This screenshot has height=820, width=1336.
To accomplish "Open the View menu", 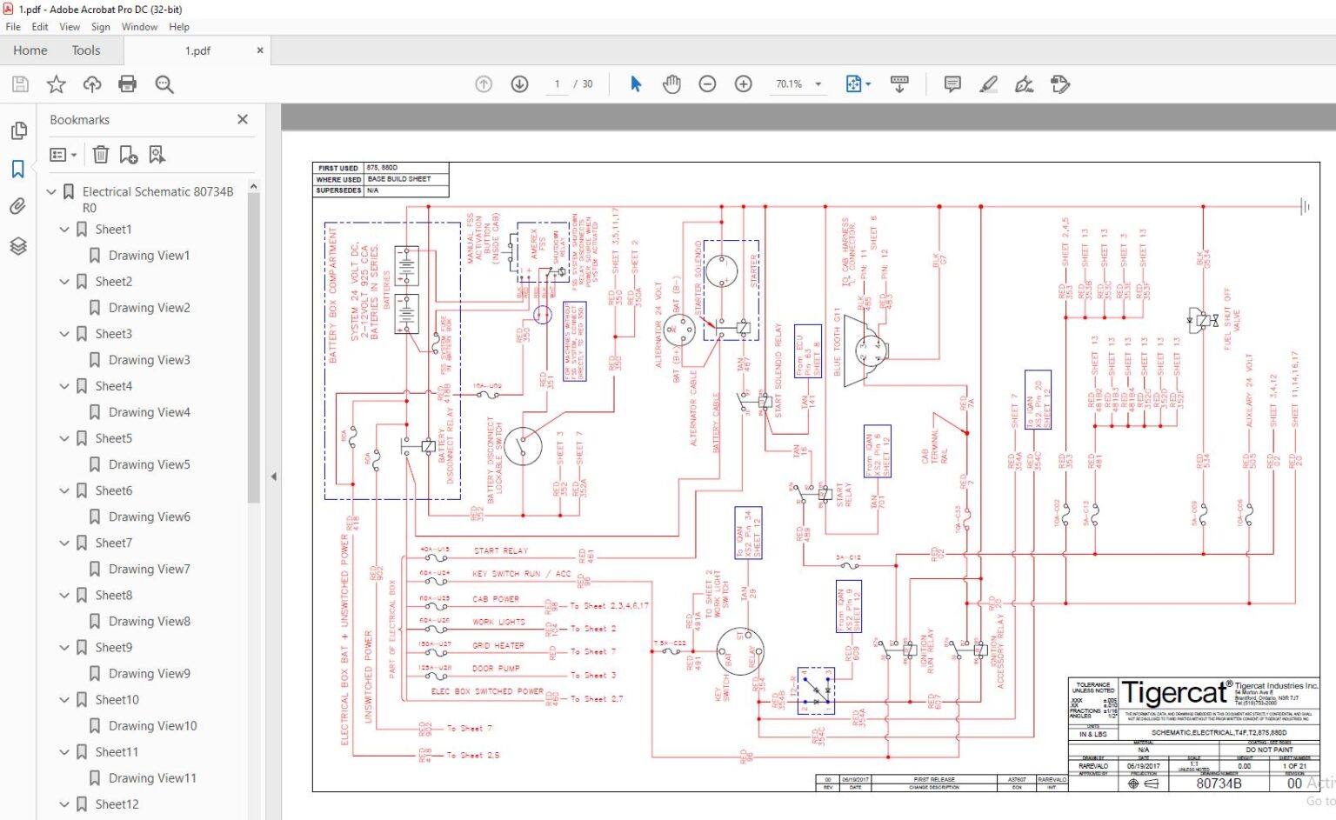I will [x=70, y=27].
